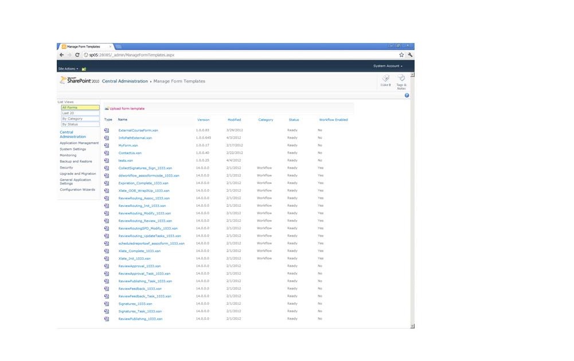Open Central Administration in left navigation
Image resolution: width=574 pixels, height=361 pixels.
point(73,135)
